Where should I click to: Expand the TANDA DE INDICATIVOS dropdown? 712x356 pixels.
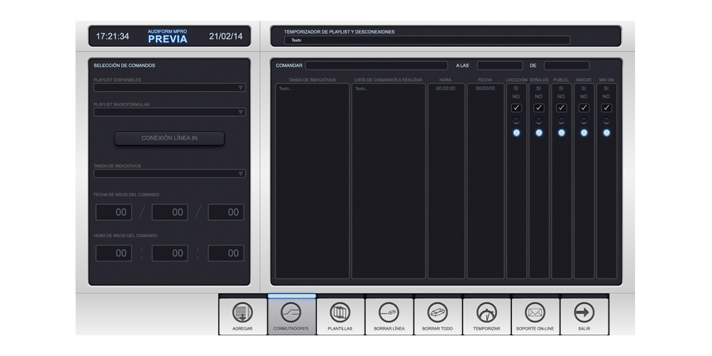coord(169,174)
